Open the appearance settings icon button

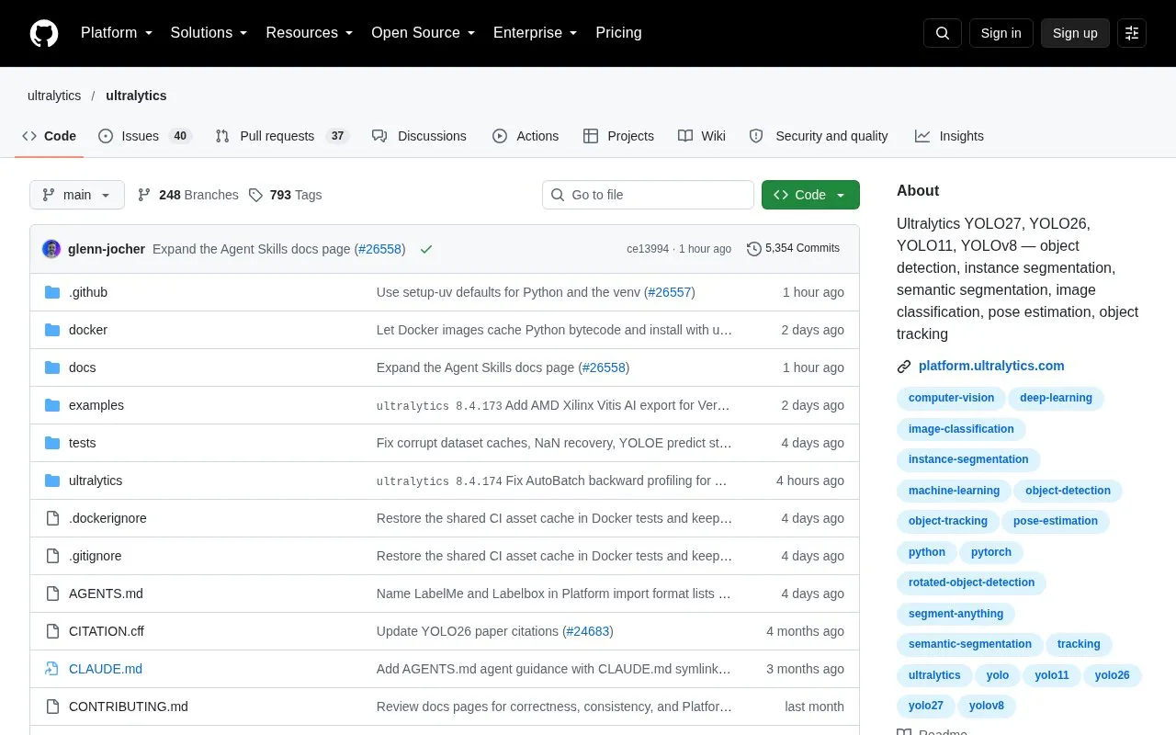point(1132,33)
